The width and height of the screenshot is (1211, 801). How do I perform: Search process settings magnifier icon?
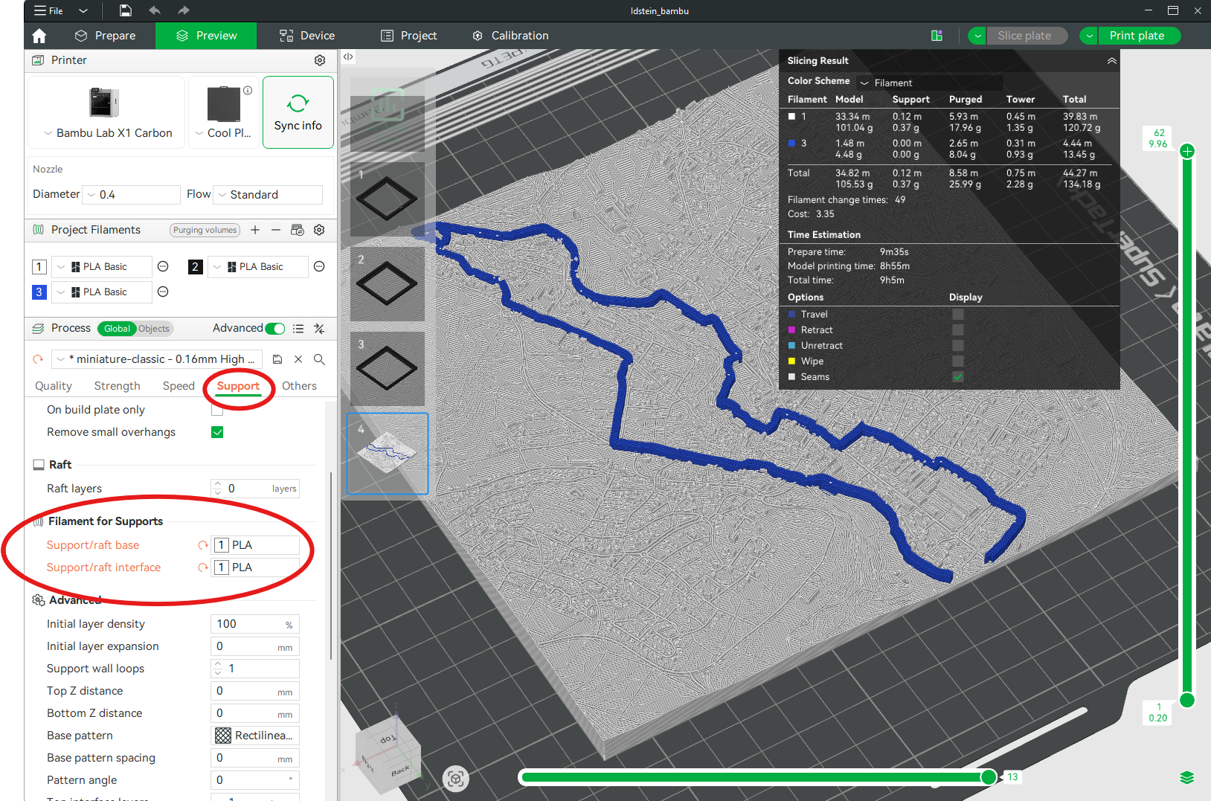click(319, 359)
